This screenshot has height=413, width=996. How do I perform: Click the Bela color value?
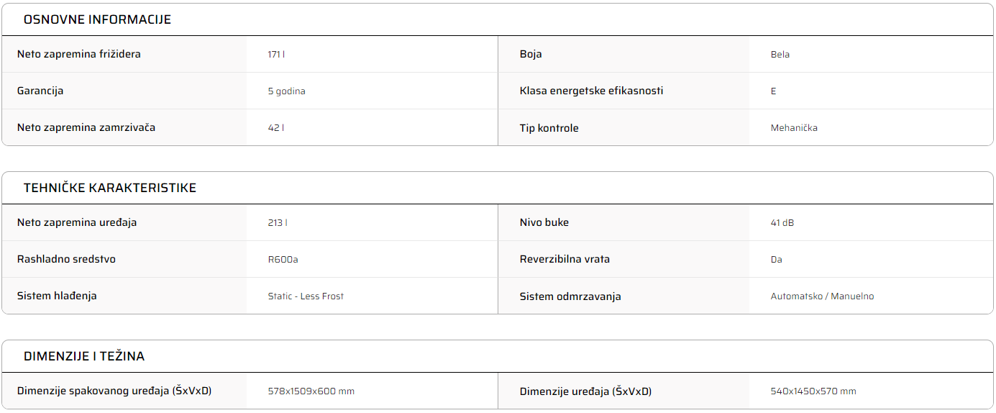[x=780, y=54]
